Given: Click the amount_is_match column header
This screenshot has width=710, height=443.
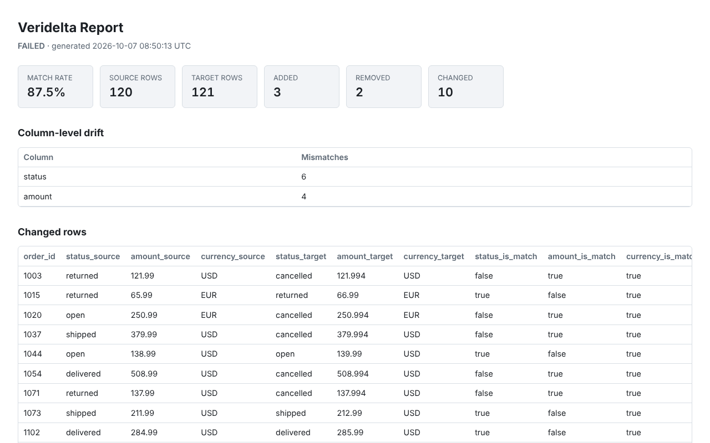Looking at the screenshot, I should (x=582, y=256).
